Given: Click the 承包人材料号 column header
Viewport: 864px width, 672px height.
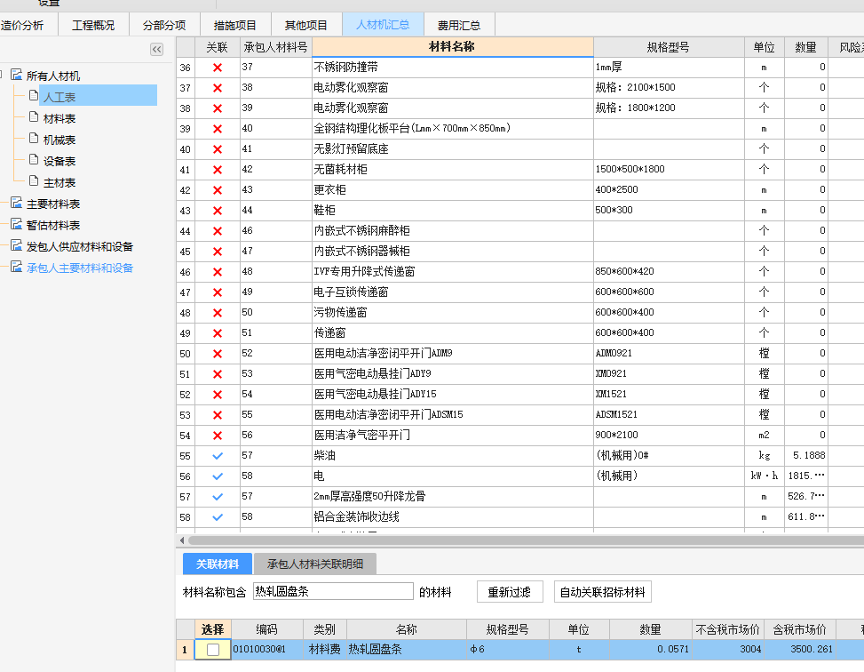Looking at the screenshot, I should tap(276, 47).
